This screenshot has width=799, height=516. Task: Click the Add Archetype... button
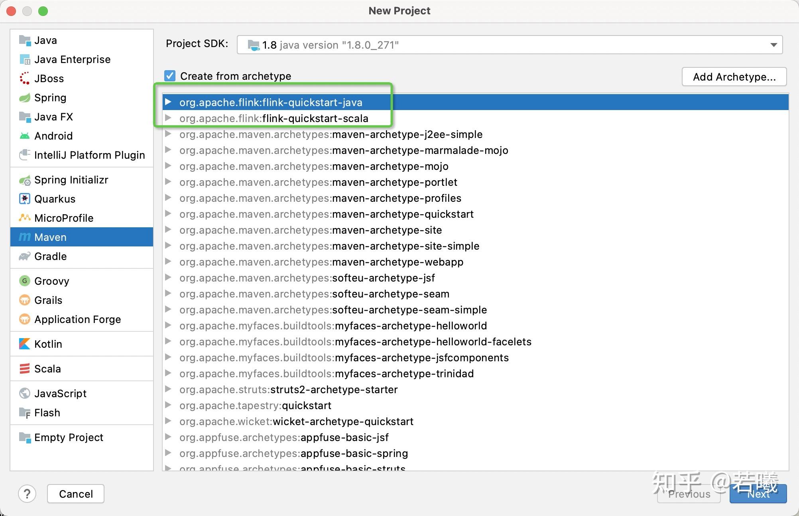click(734, 77)
